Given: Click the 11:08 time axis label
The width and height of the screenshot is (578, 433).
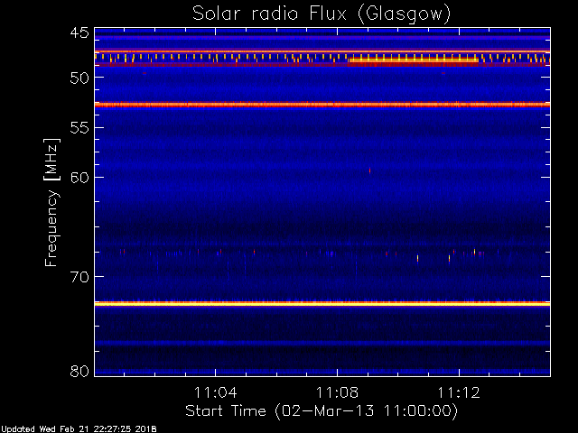Looking at the screenshot, I should pos(337,392).
